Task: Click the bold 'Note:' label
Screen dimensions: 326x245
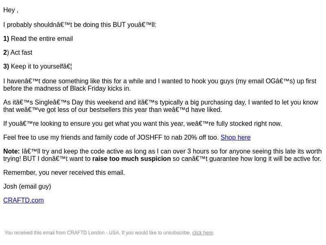Action: pos(11,151)
